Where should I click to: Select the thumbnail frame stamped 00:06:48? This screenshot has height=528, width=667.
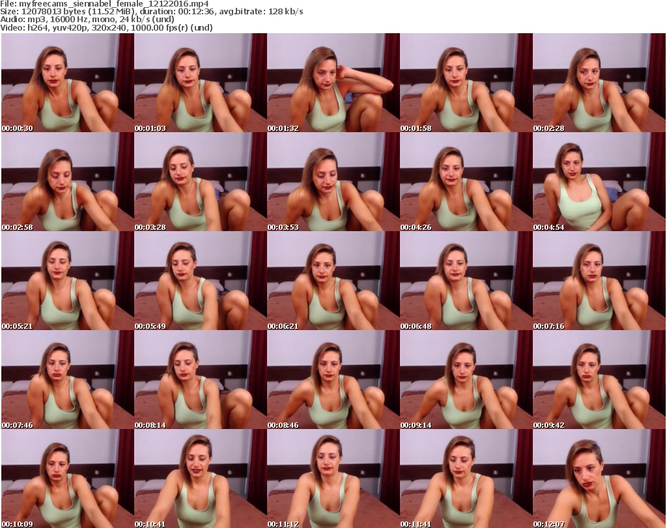coord(466,281)
